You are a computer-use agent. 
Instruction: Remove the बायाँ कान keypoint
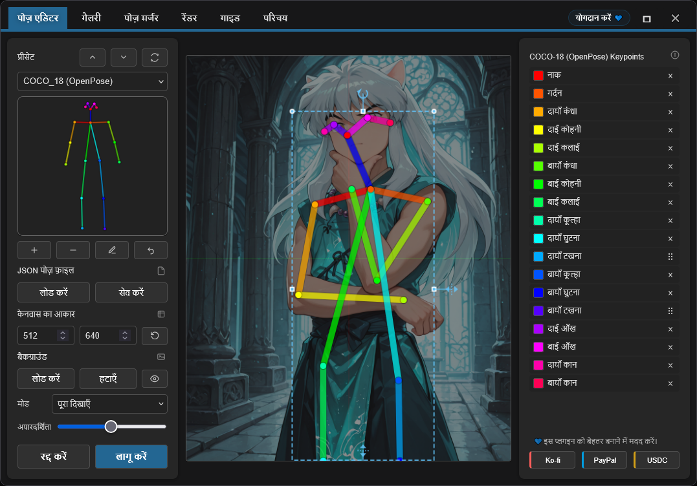(x=670, y=383)
